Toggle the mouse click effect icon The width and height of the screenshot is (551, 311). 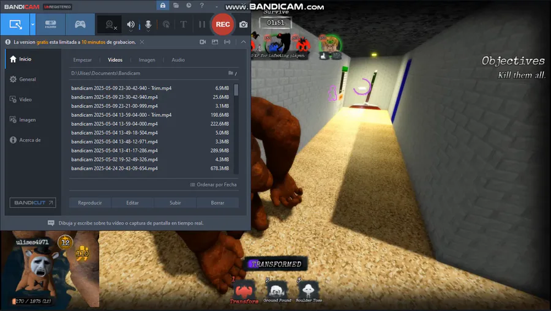pyautogui.click(x=166, y=24)
